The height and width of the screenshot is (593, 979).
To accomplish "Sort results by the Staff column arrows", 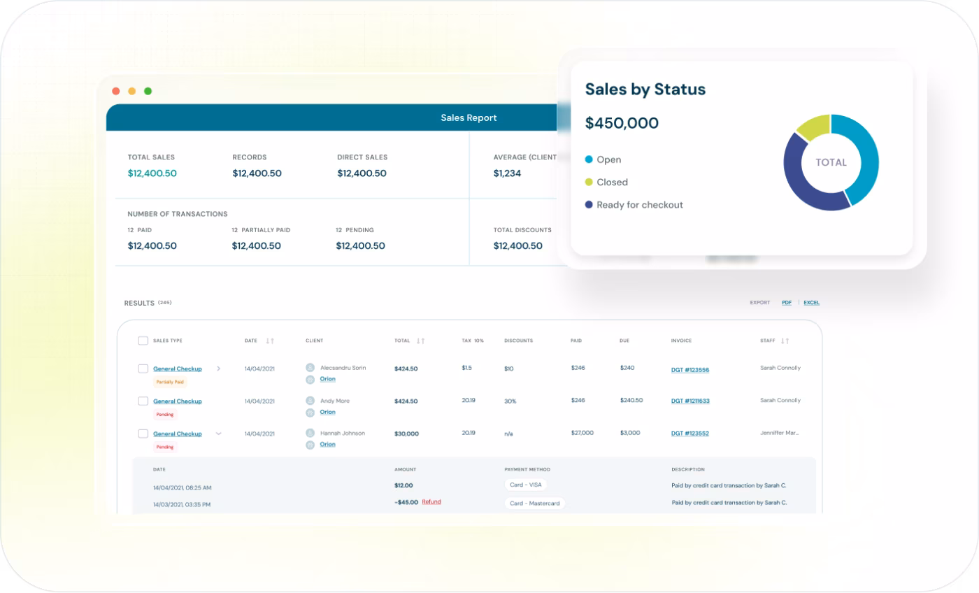I will (x=785, y=341).
